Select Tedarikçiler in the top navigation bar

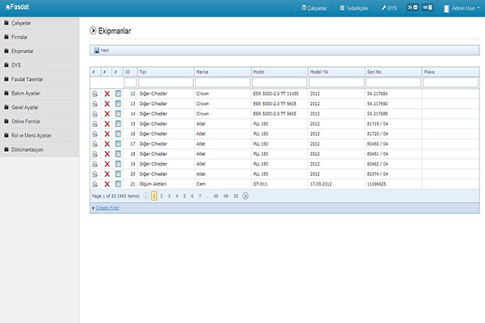pyautogui.click(x=354, y=7)
